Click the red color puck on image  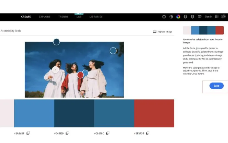coord(80,75)
